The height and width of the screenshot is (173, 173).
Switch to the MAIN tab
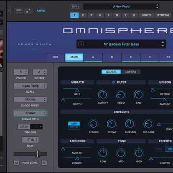pyautogui.click(x=74, y=57)
